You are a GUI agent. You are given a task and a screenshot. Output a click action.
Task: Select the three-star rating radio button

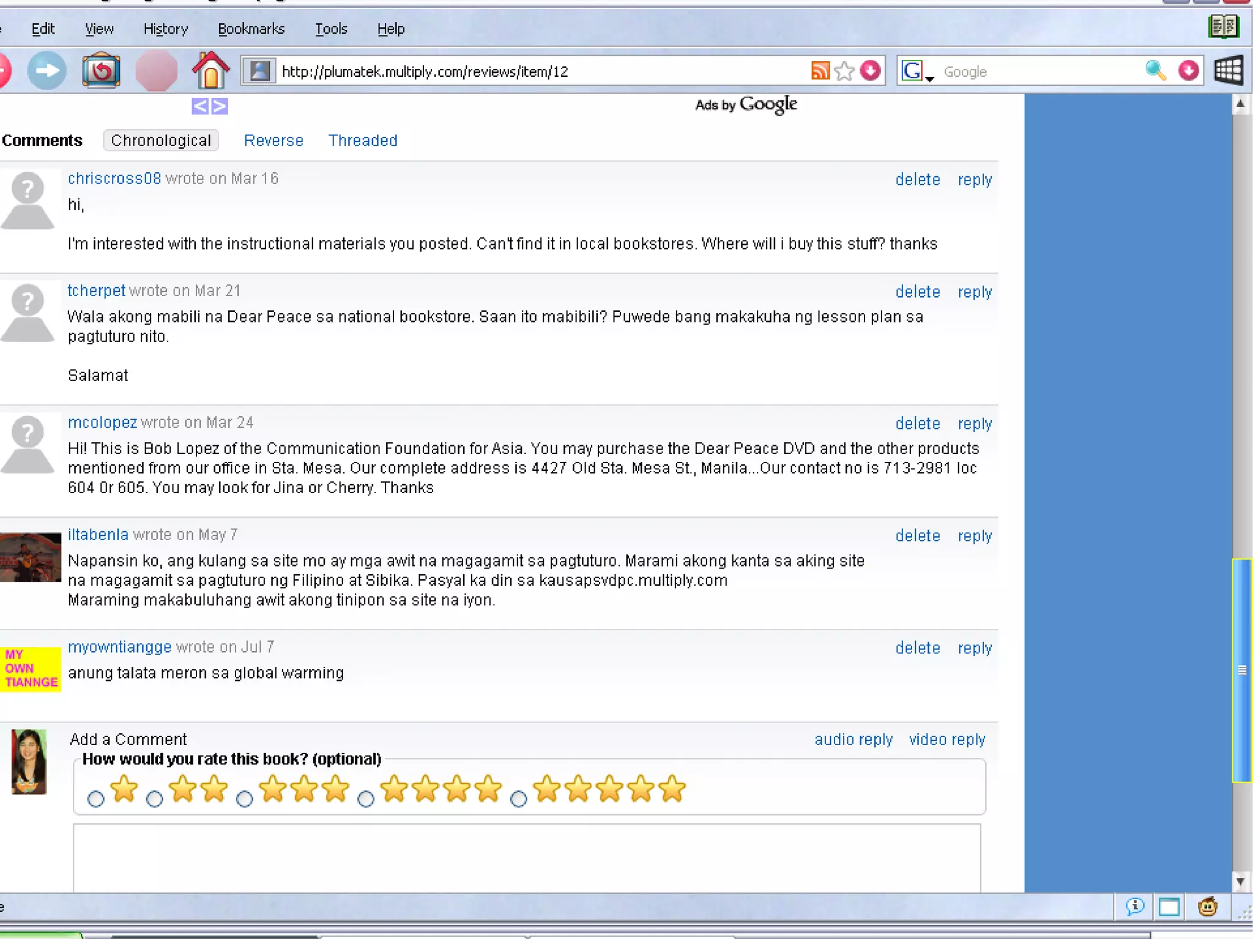244,799
